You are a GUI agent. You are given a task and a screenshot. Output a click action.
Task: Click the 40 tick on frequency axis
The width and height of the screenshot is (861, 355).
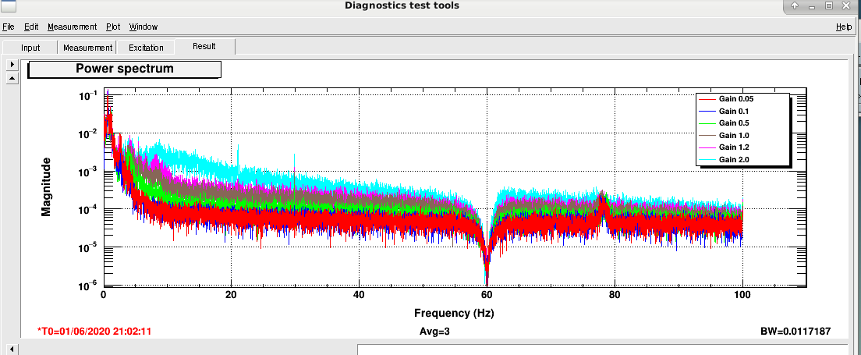tap(359, 295)
